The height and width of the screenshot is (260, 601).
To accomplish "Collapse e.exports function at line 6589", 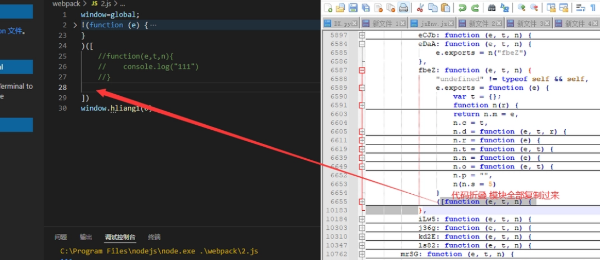I will [362, 88].
